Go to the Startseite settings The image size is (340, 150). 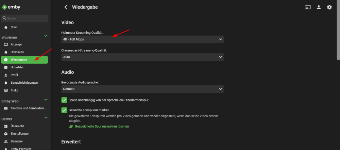pyautogui.click(x=24, y=52)
